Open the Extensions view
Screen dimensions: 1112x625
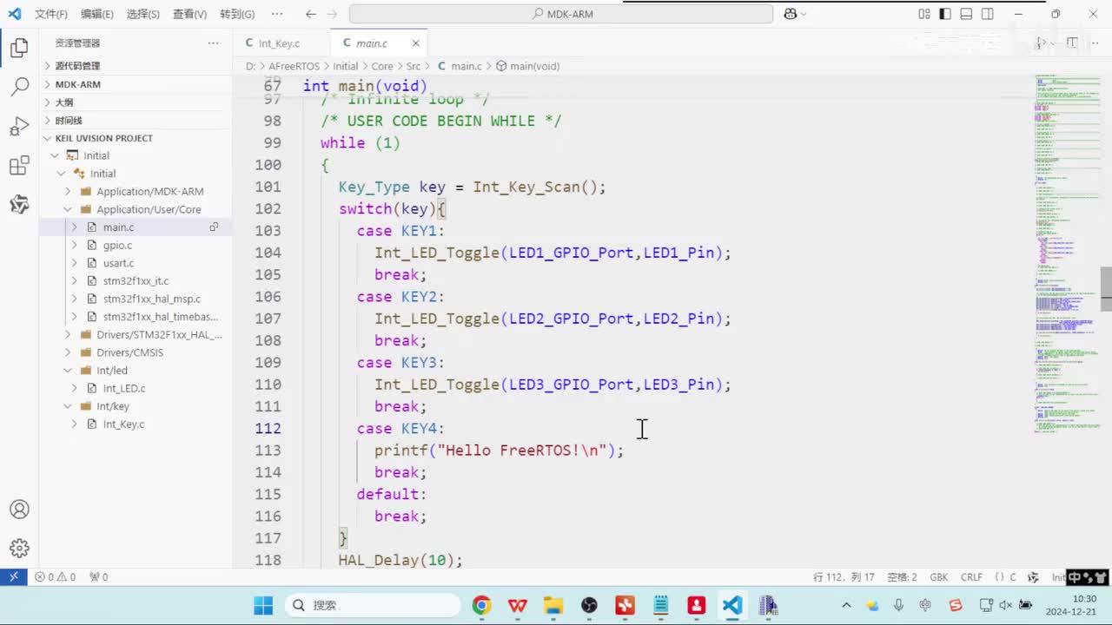(x=19, y=166)
